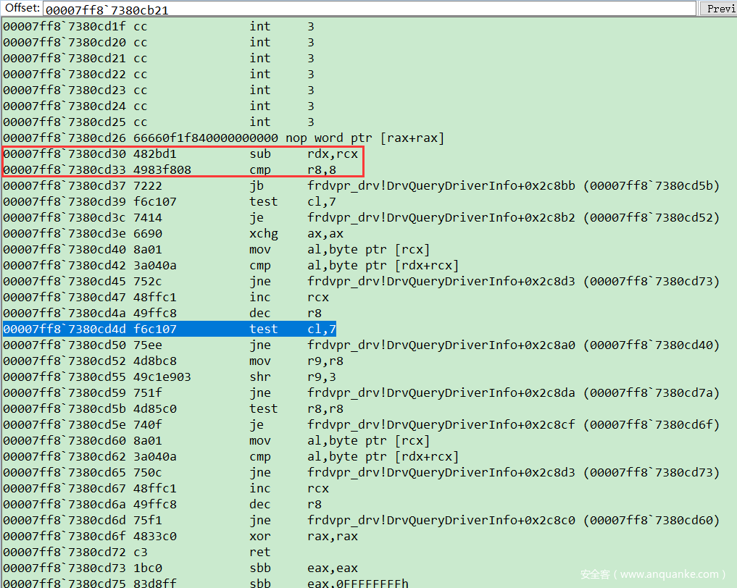Select the sub rdx,rcx instruction line
This screenshot has width=737, height=588.
click(x=181, y=154)
